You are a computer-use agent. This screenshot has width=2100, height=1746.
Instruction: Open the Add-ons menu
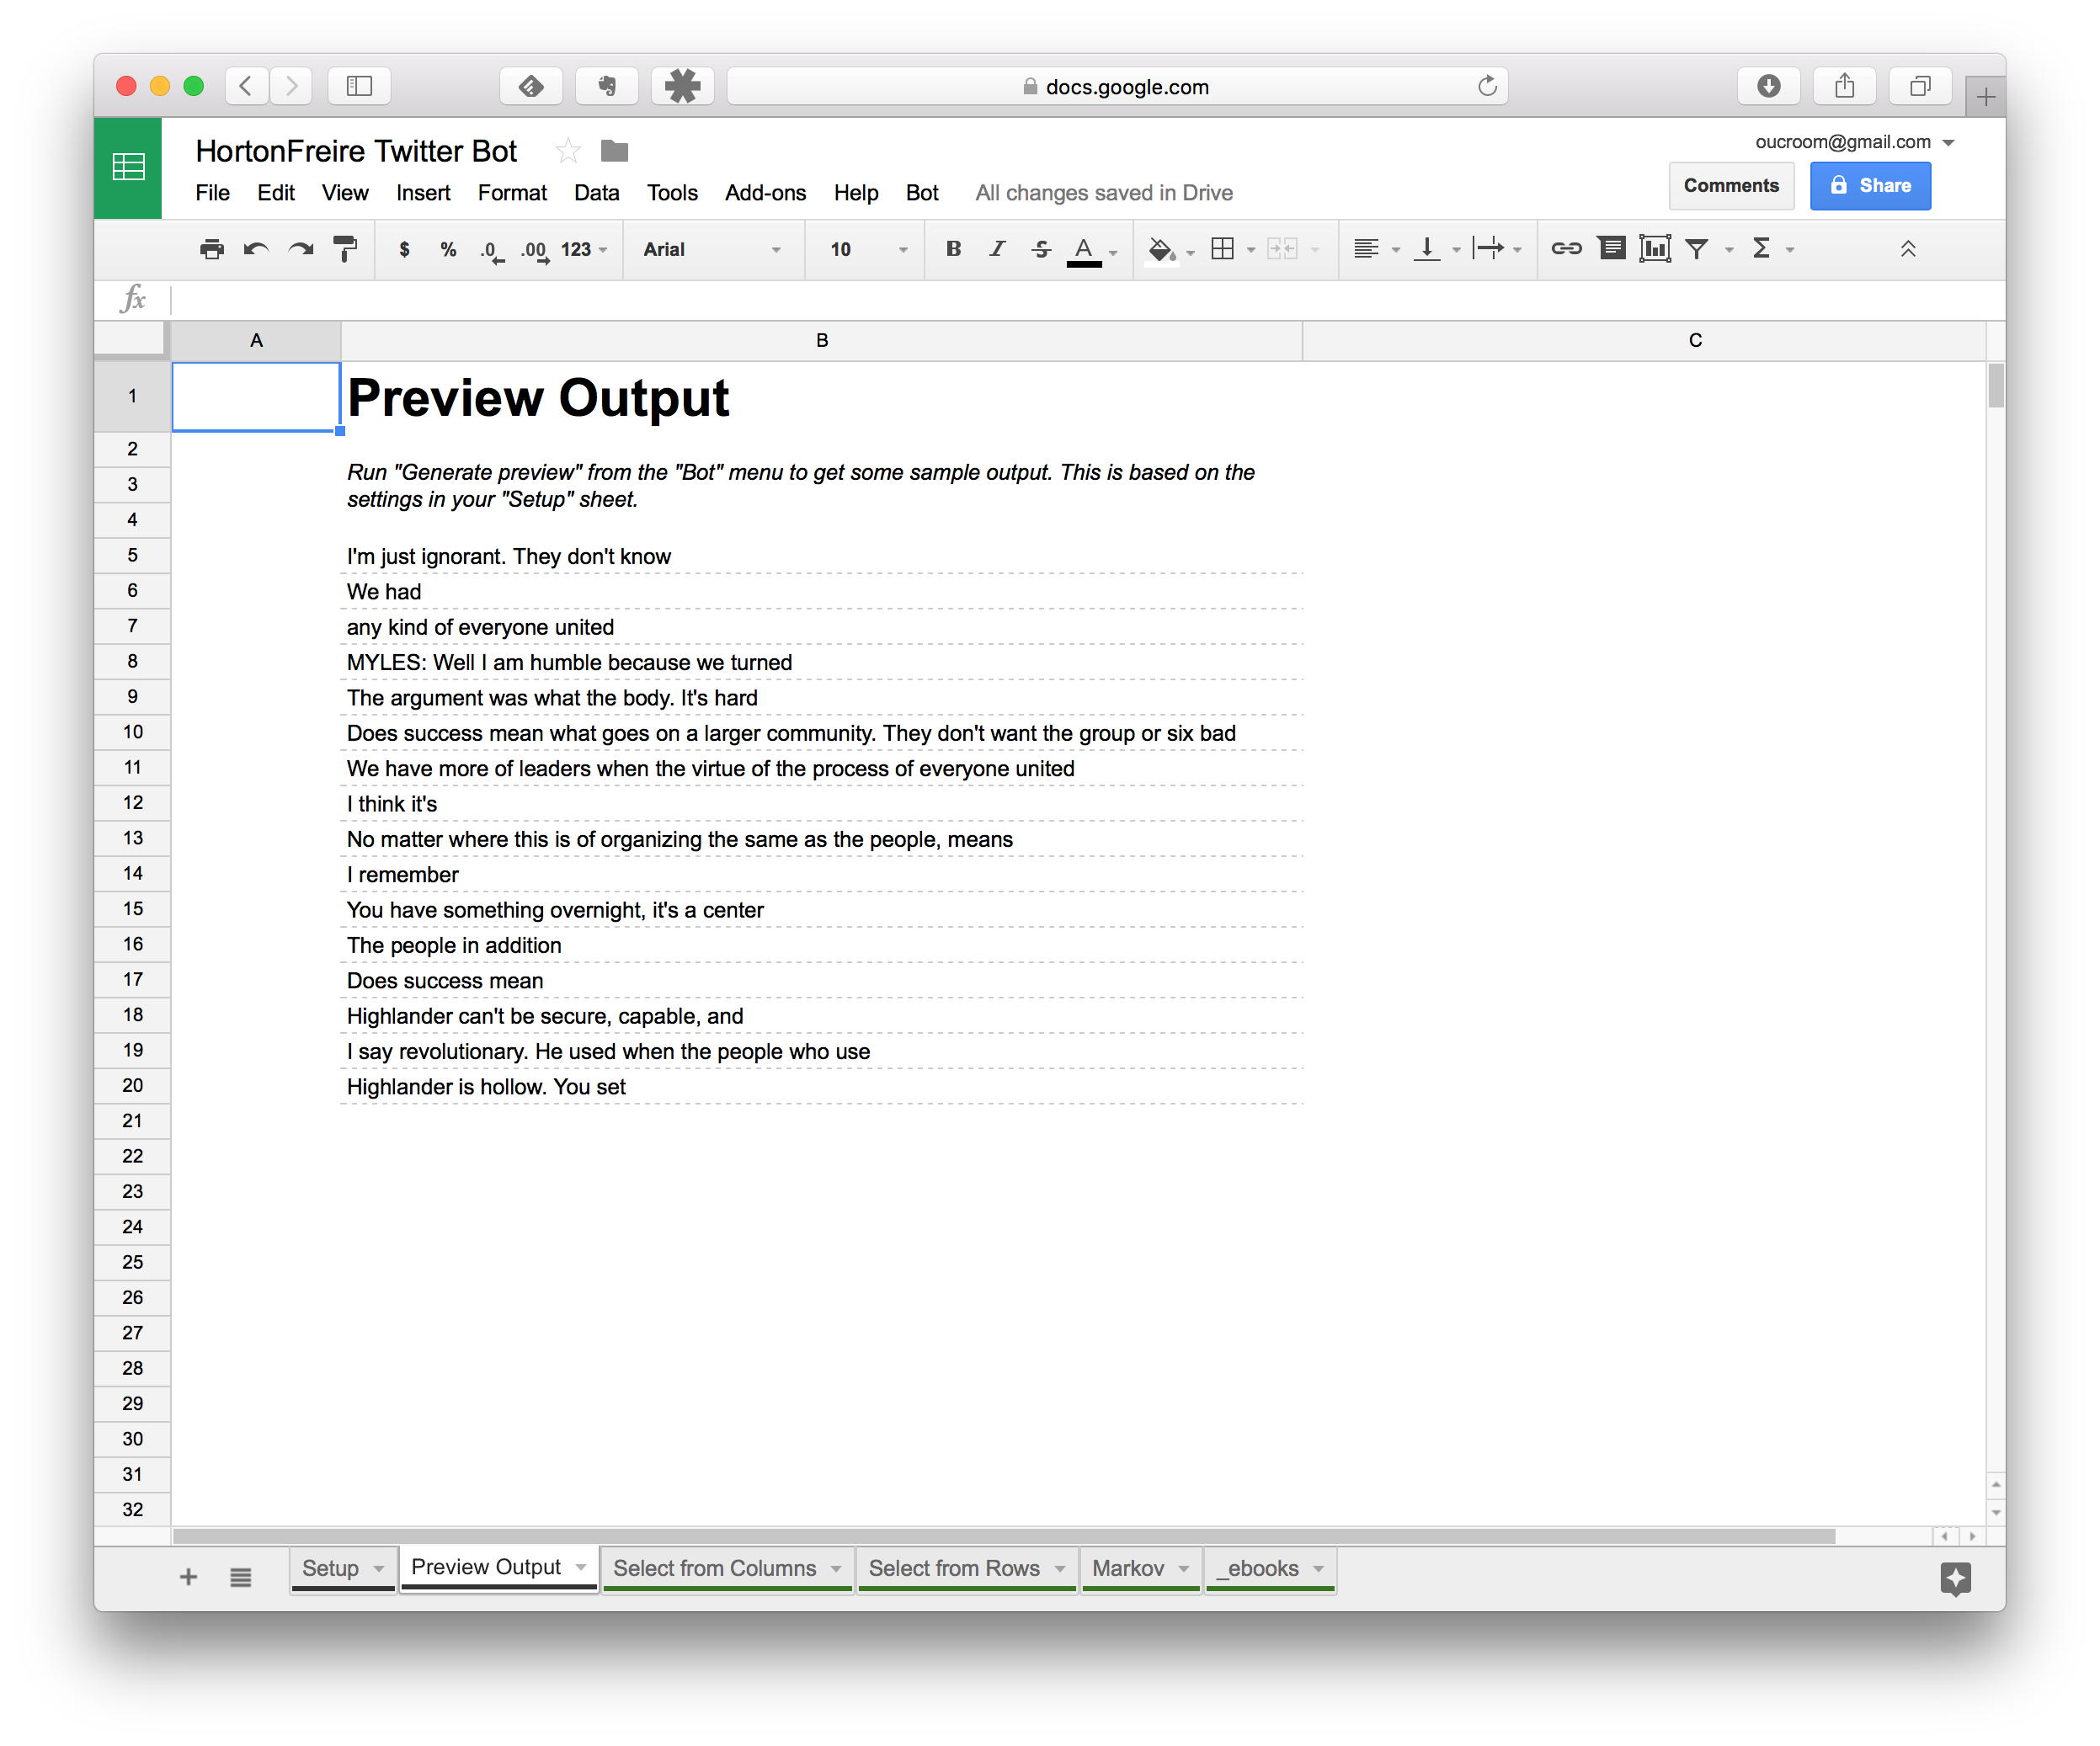pos(765,193)
